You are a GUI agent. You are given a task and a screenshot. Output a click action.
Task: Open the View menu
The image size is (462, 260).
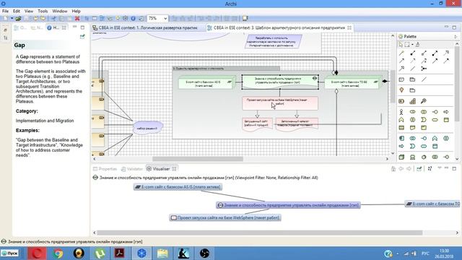click(x=29, y=12)
